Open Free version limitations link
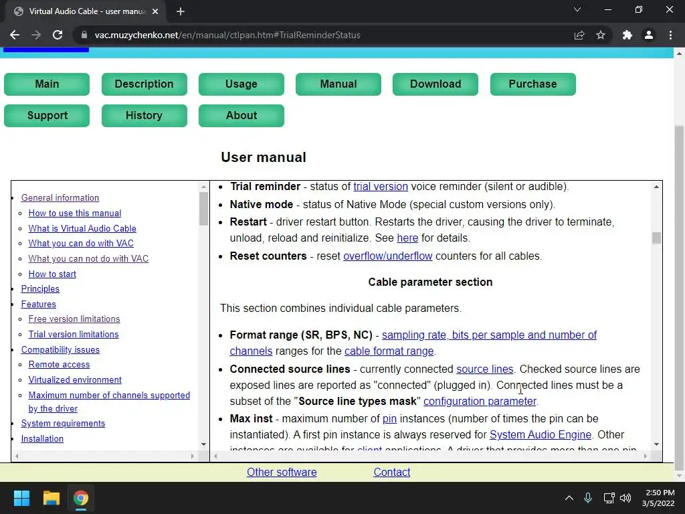Viewport: 685px width, 514px height. 74,319
